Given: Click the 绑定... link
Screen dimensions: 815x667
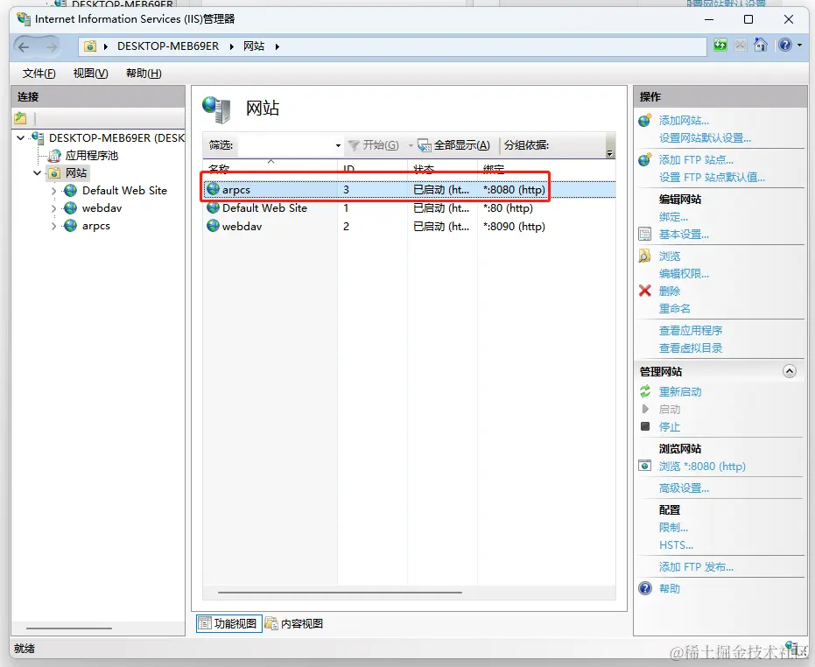Looking at the screenshot, I should [x=674, y=217].
